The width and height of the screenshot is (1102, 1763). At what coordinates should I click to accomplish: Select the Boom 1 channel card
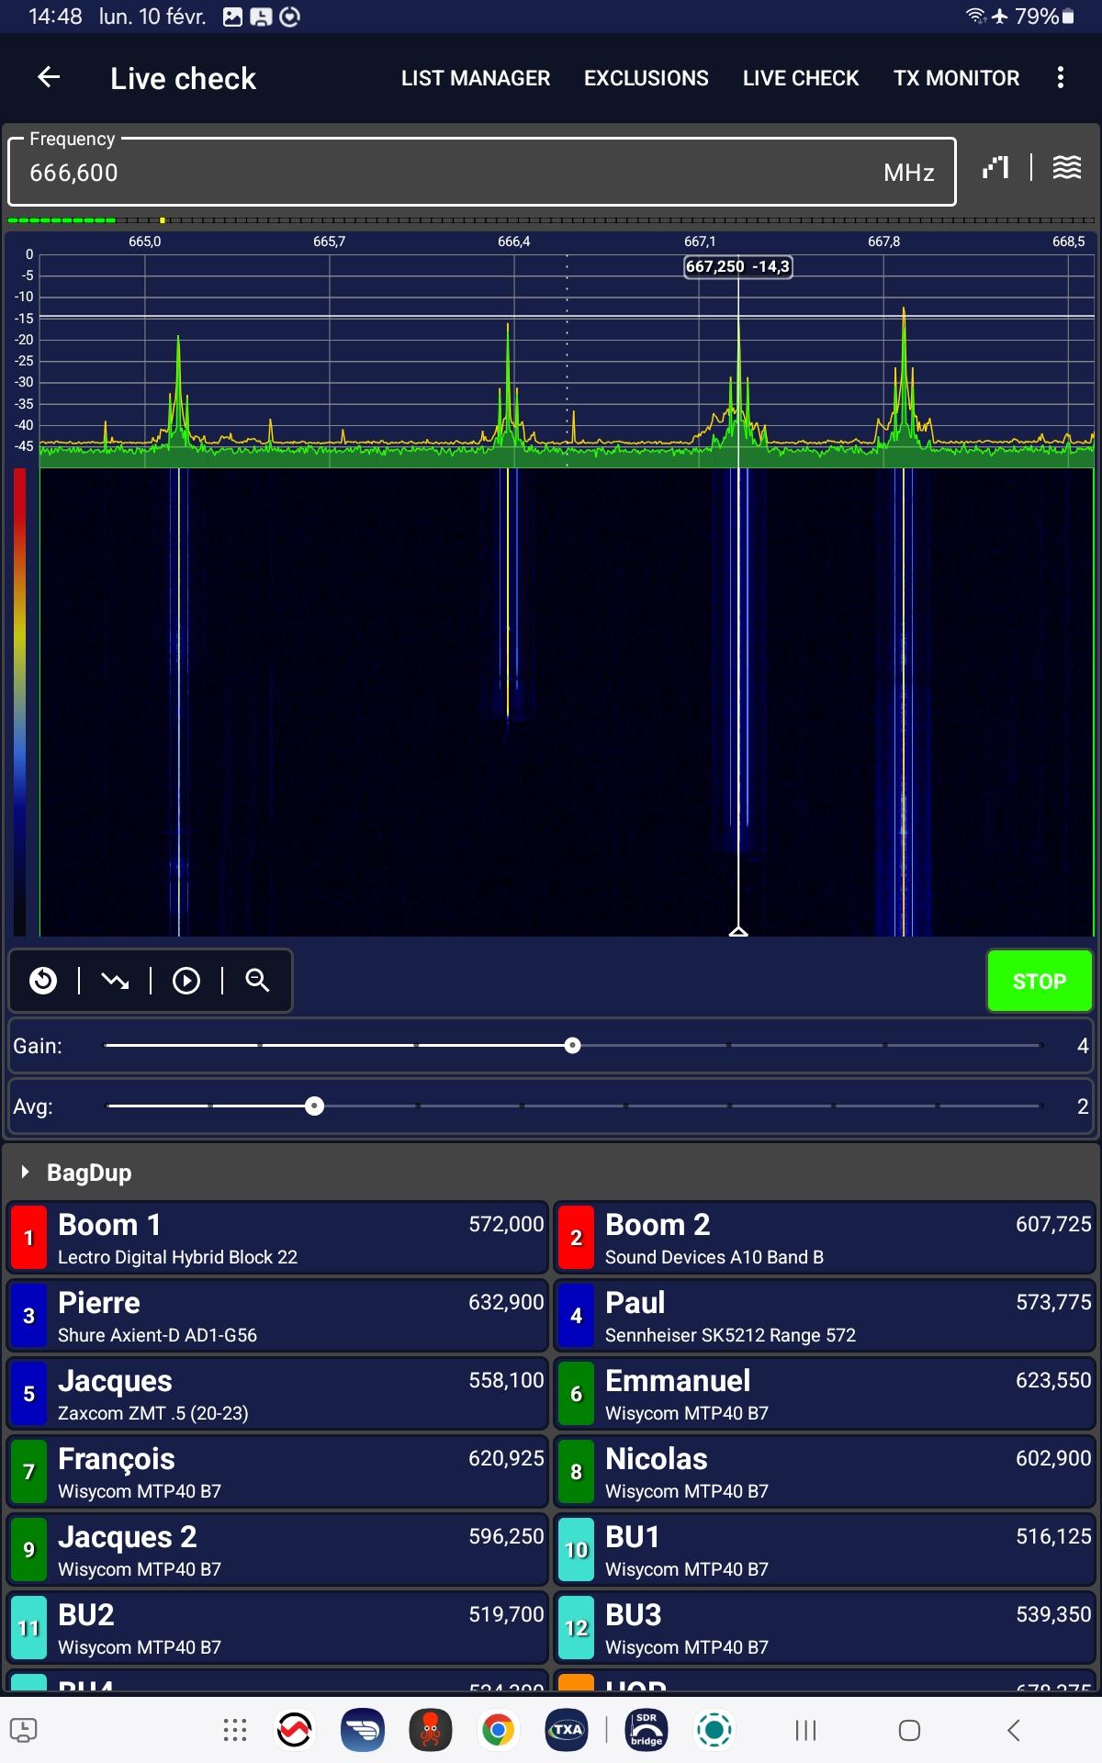pos(277,1238)
